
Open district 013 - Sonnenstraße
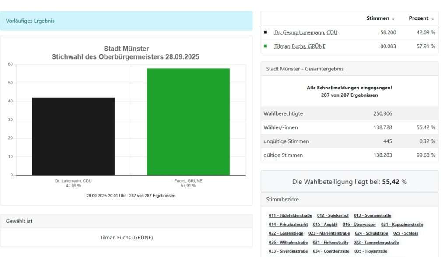coord(373,215)
